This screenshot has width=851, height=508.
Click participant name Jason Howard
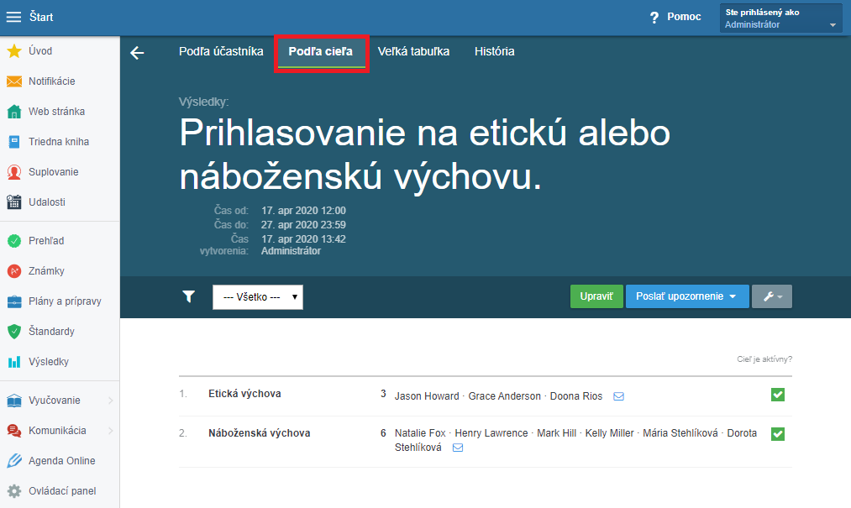tap(427, 396)
